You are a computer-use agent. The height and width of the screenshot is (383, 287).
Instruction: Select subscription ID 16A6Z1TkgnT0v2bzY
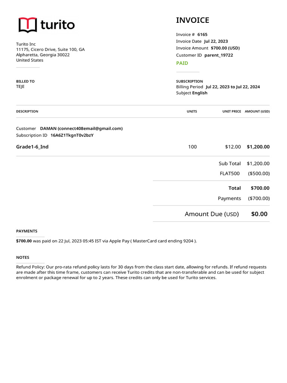(72, 135)
